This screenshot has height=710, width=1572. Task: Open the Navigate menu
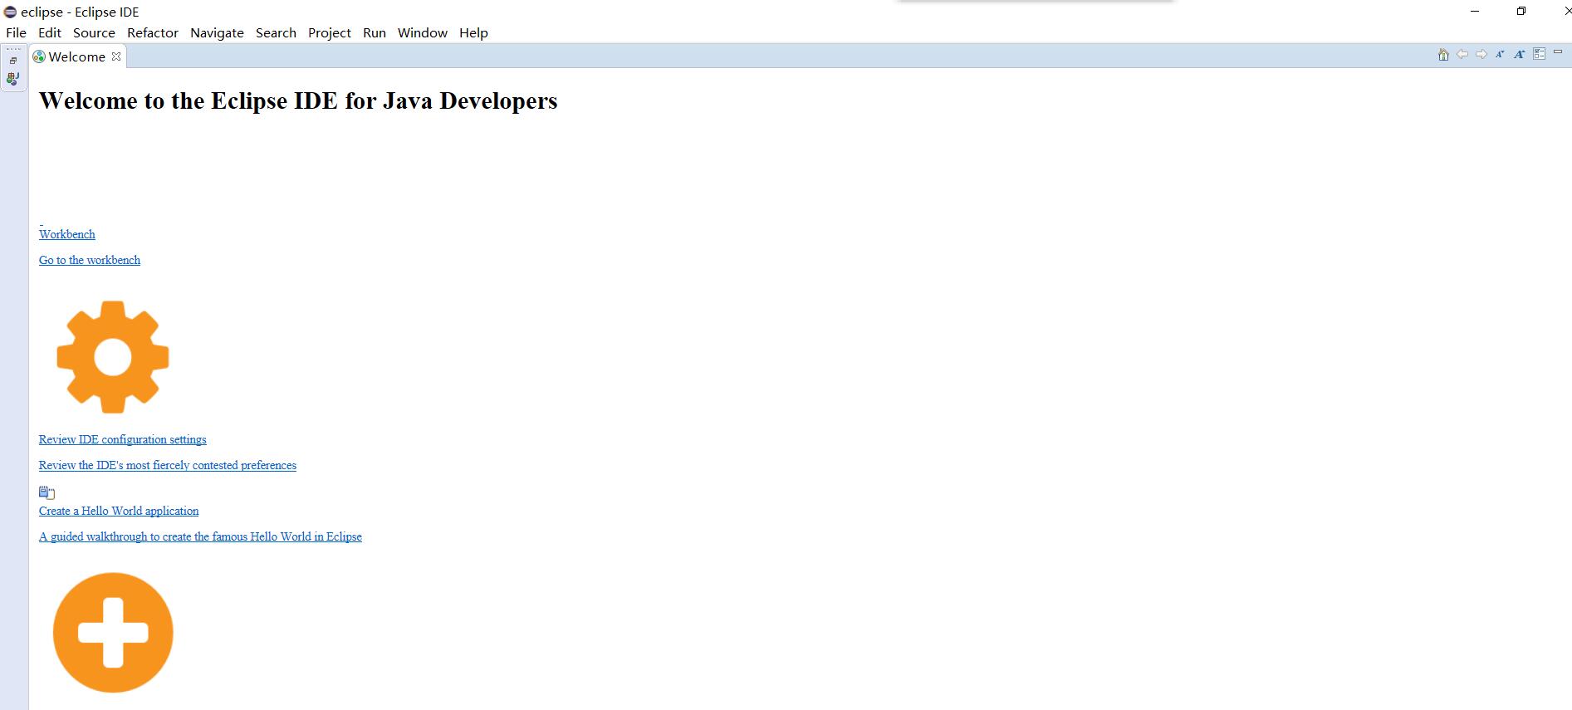[x=217, y=32]
